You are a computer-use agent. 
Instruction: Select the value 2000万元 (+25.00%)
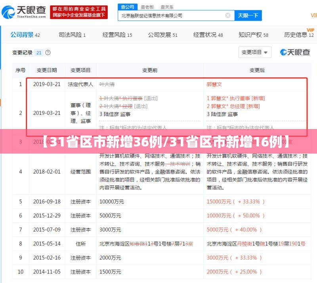[x=234, y=272]
